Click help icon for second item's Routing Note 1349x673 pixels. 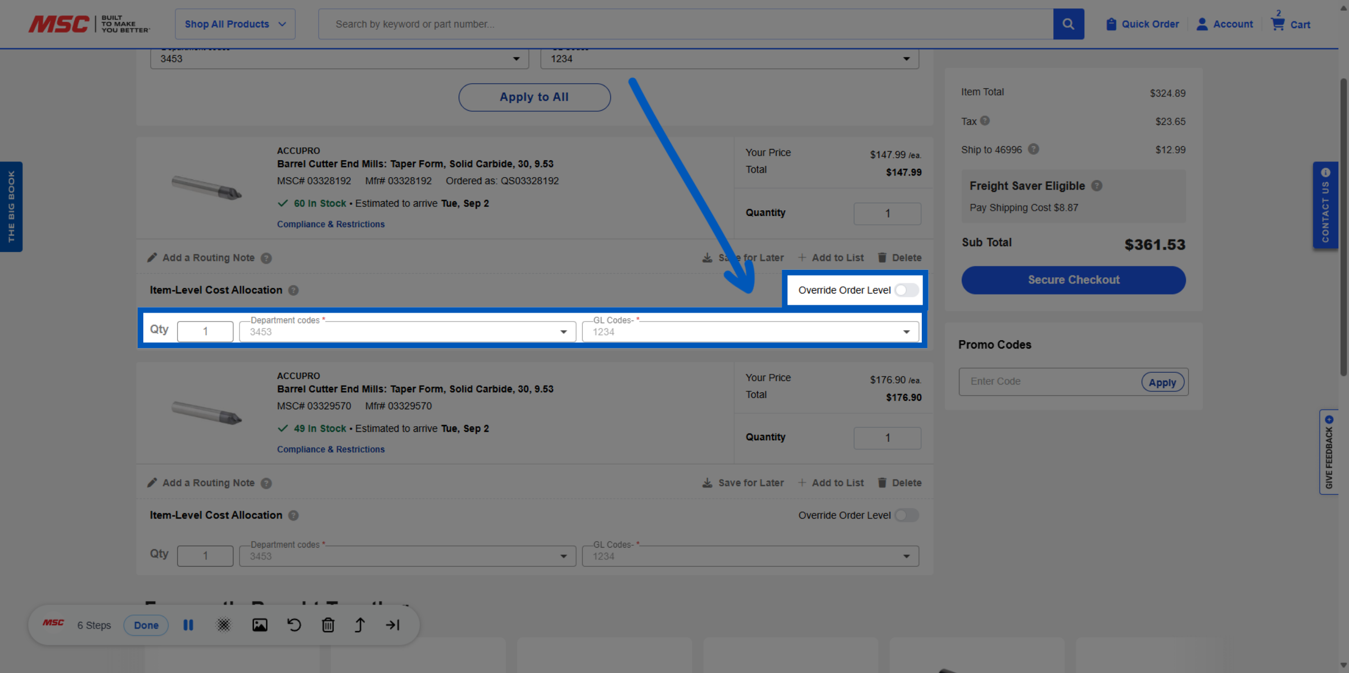coord(266,483)
